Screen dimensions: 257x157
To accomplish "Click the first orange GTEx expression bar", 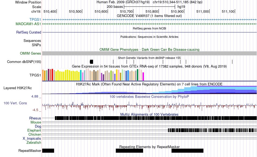I will click(x=43, y=75).
